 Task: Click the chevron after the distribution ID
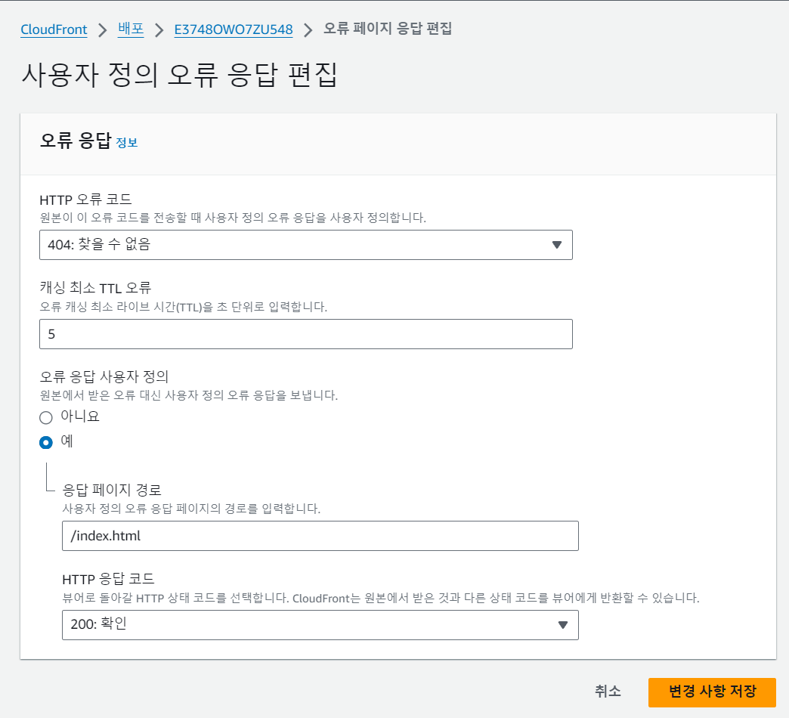click(x=308, y=30)
